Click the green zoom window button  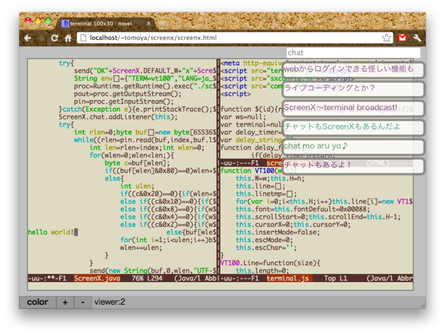[x=48, y=21]
